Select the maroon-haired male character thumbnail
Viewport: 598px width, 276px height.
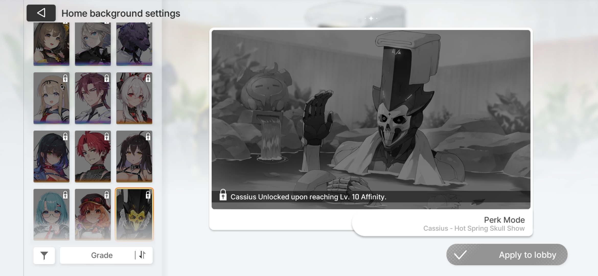93,98
